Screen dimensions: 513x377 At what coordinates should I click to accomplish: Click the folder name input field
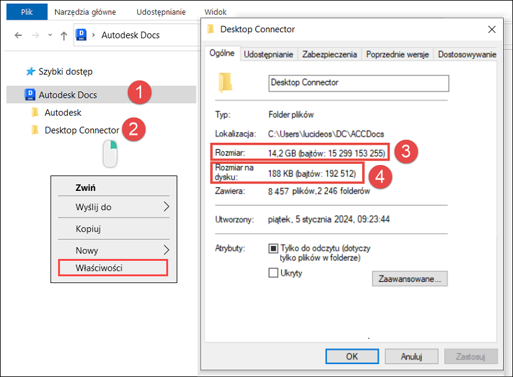point(358,83)
